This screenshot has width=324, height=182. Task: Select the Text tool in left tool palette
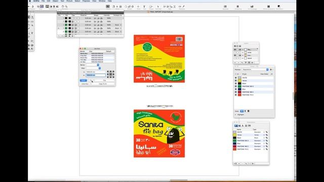[32, 33]
